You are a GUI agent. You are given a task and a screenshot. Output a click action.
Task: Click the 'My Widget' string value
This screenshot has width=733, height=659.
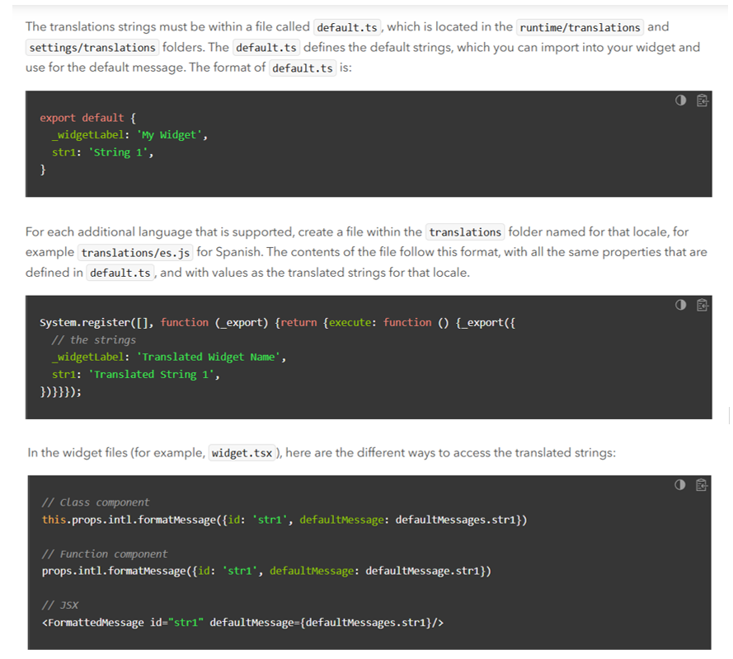[172, 134]
